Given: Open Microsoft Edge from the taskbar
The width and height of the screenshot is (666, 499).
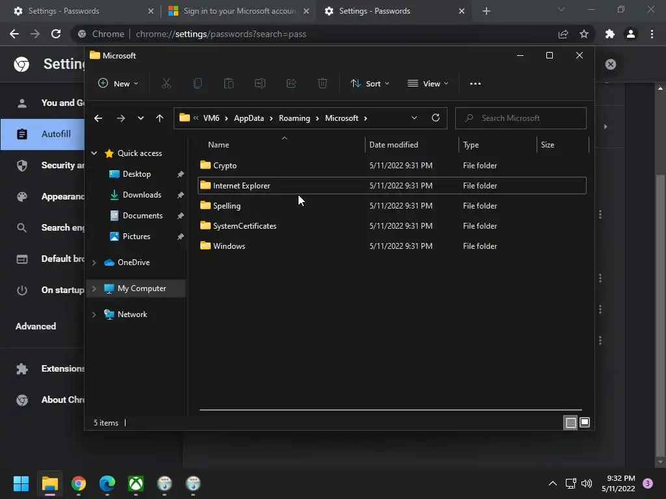Looking at the screenshot, I should pyautogui.click(x=107, y=483).
